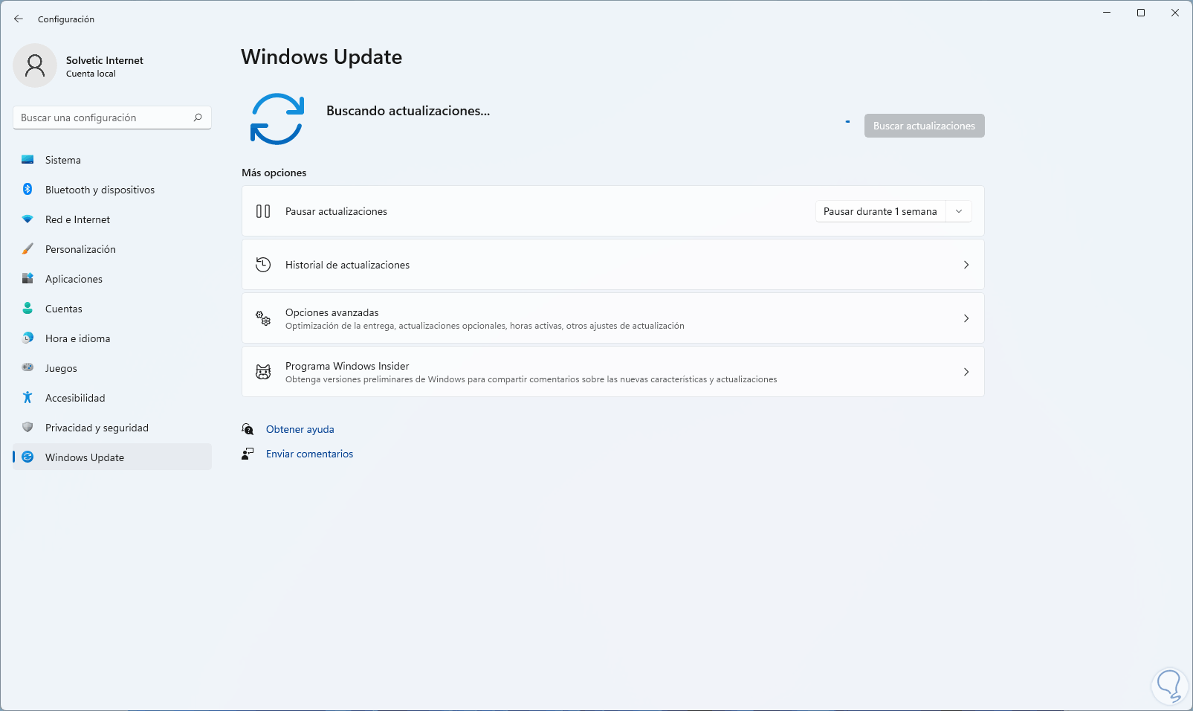Click the Cuentas person icon
The width and height of the screenshot is (1193, 711).
pyautogui.click(x=28, y=309)
